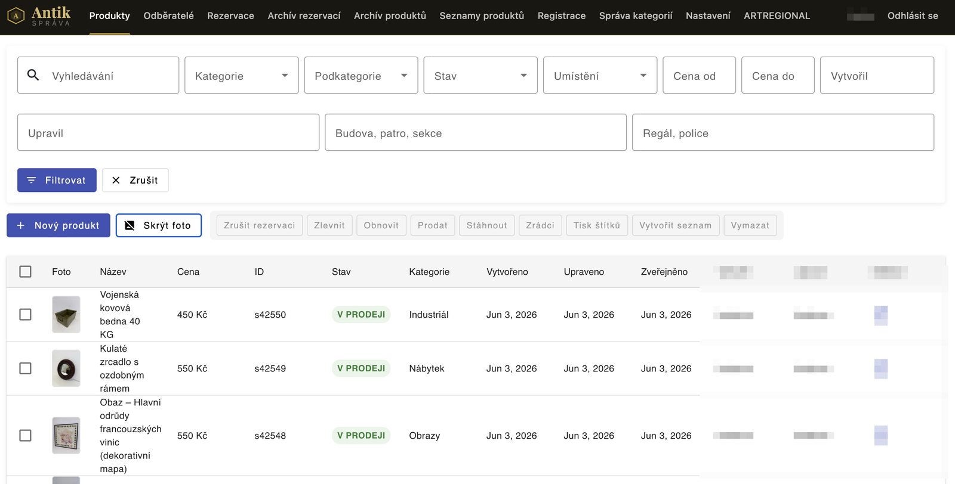955x484 pixels.
Task: Click the Tisk štítků button
Action: pos(597,225)
